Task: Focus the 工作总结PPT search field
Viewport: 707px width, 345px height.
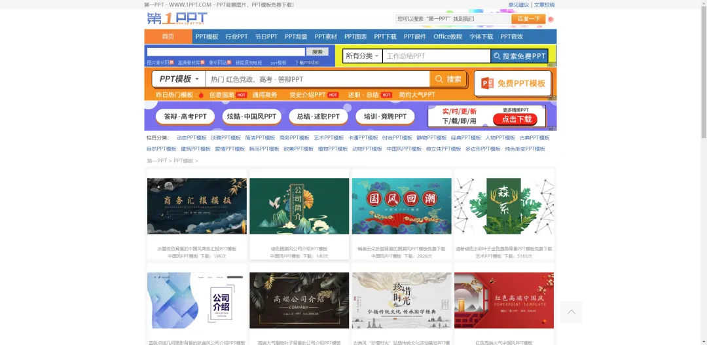Action: click(437, 56)
